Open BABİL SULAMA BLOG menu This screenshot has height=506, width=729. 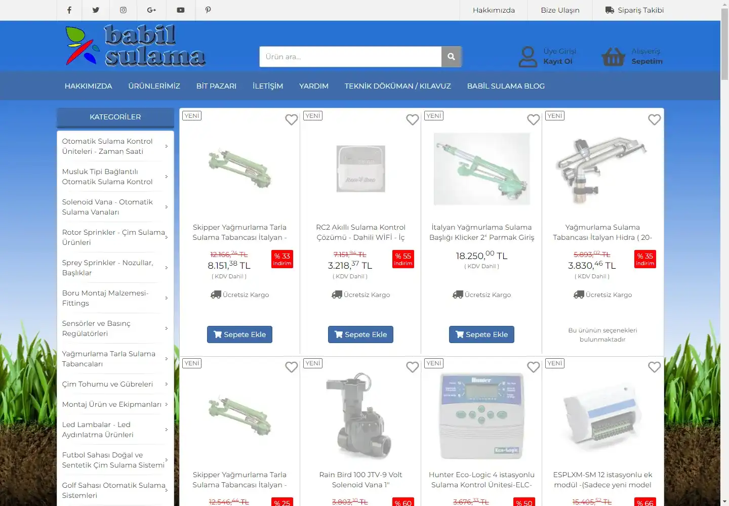(x=506, y=86)
